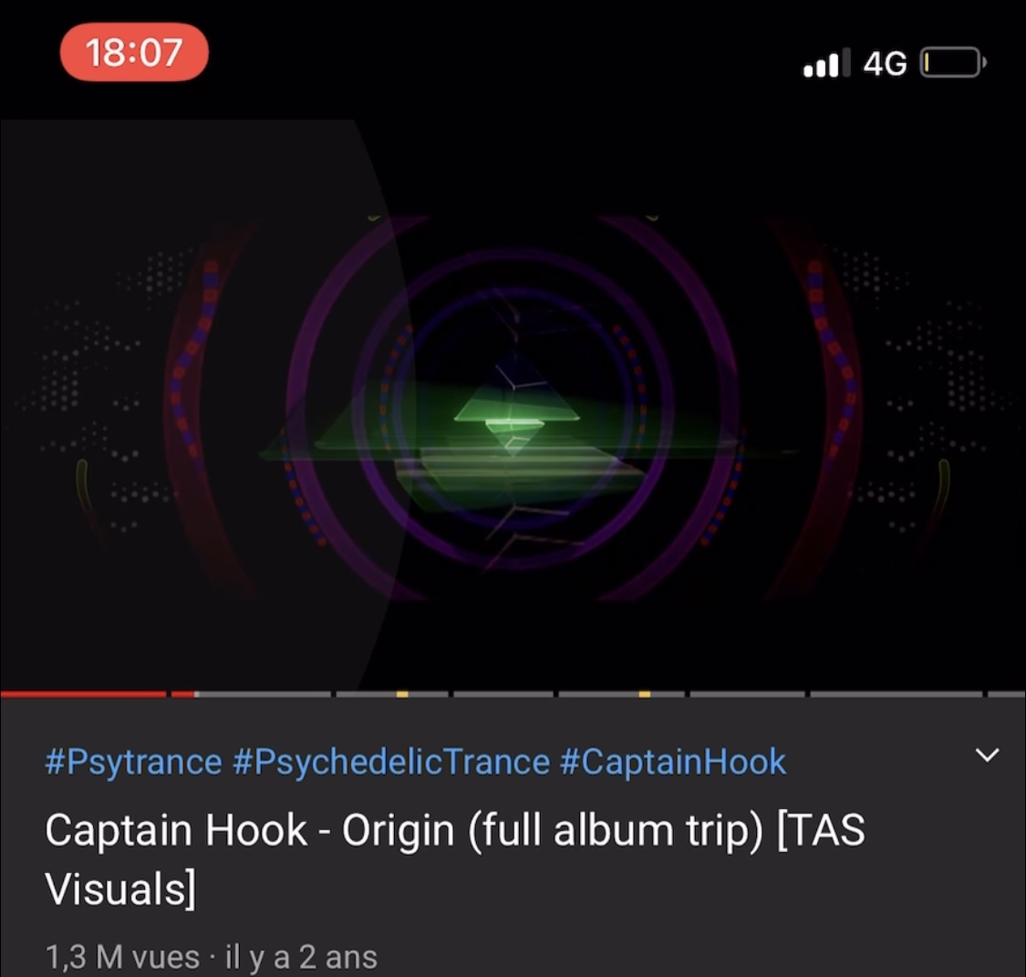This screenshot has height=977, width=1026.
Task: Seek to the second yellow ad marker
Action: tap(645, 693)
